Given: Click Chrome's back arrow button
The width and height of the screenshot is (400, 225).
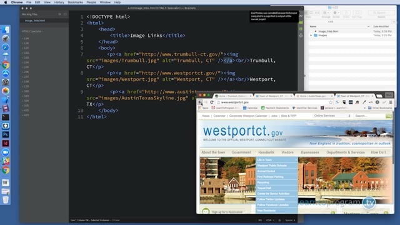Looking at the screenshot, I should tap(201, 102).
